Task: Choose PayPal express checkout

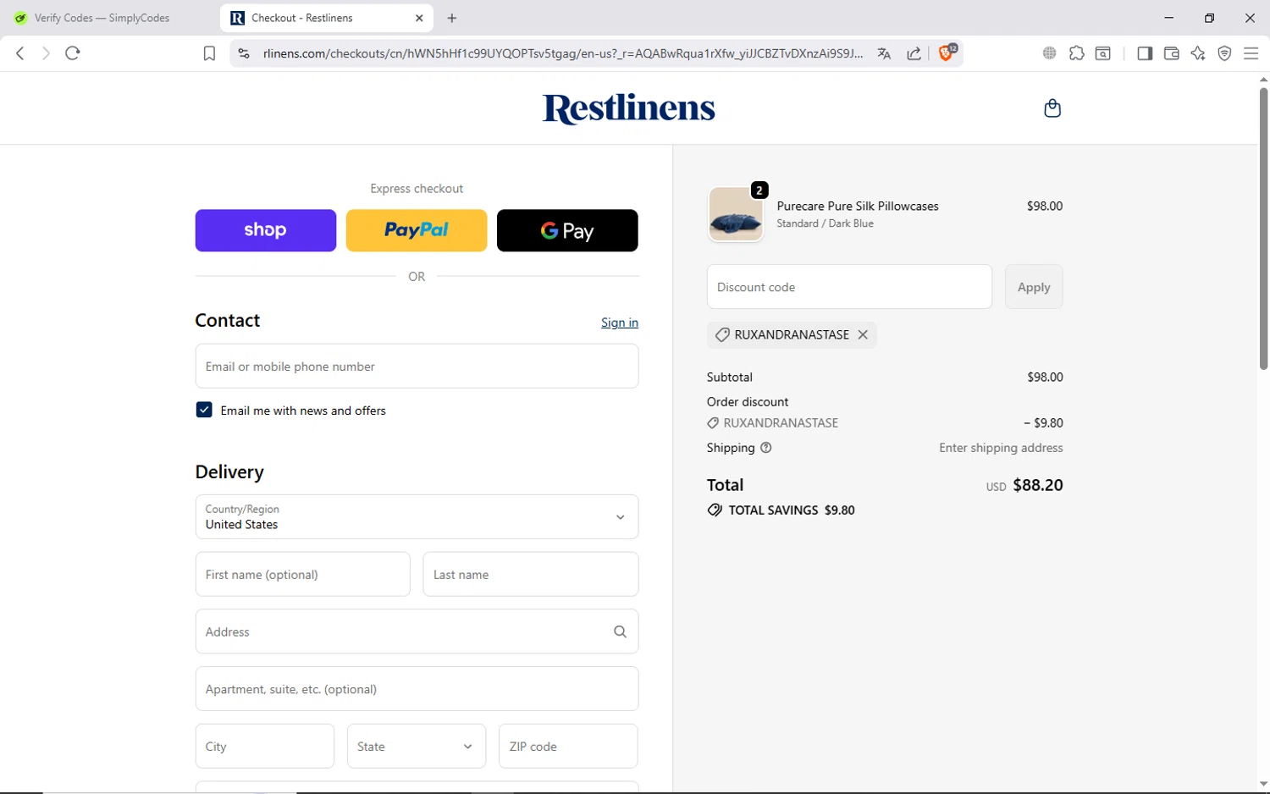Action: tap(417, 230)
